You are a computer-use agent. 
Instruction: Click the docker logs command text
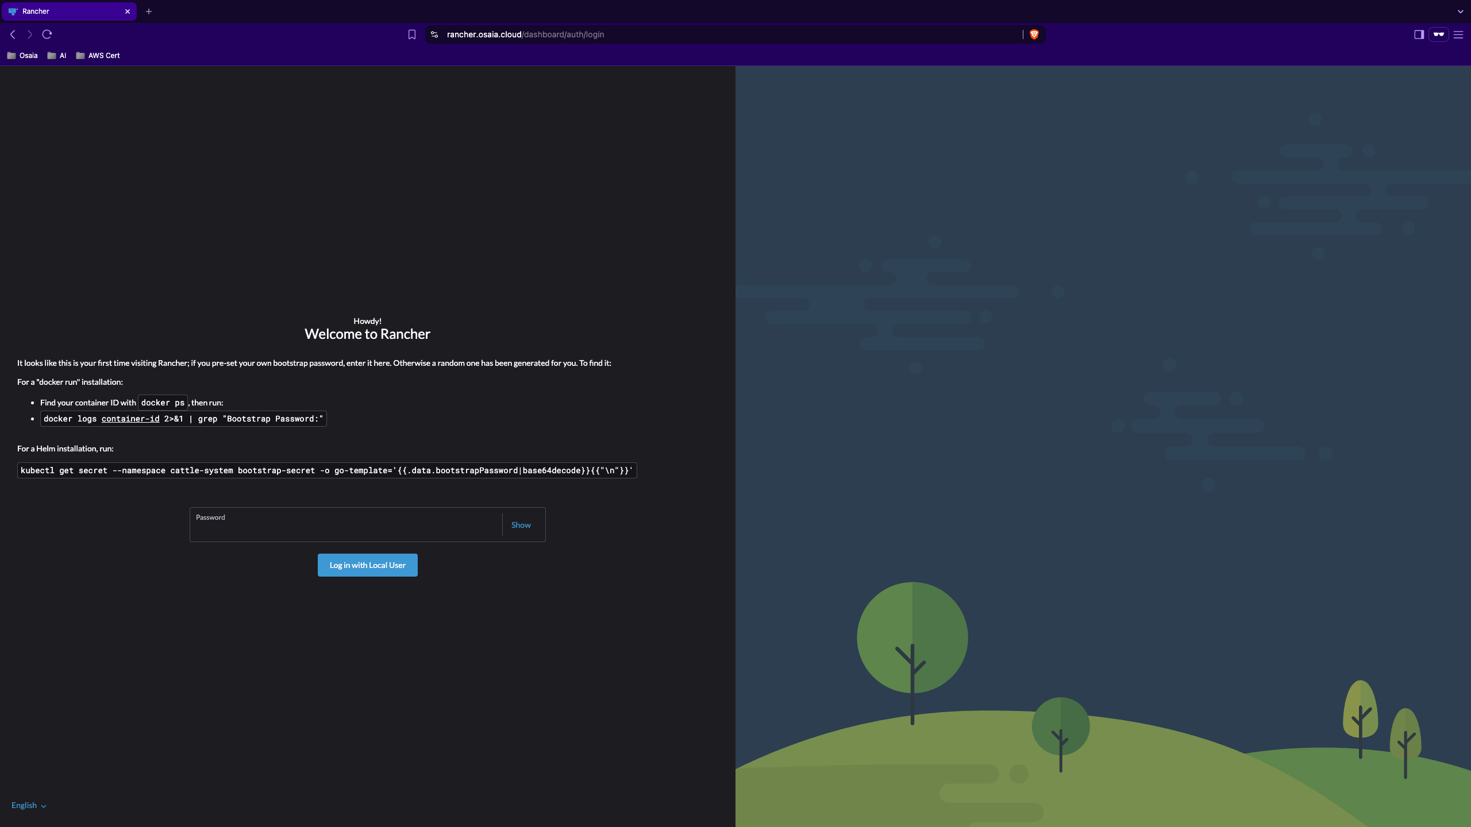point(183,419)
